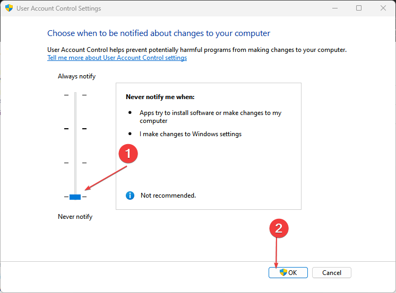Click the 'Never notify me when:' heading
Screen dimensions: 396x293
pyautogui.click(x=160, y=97)
